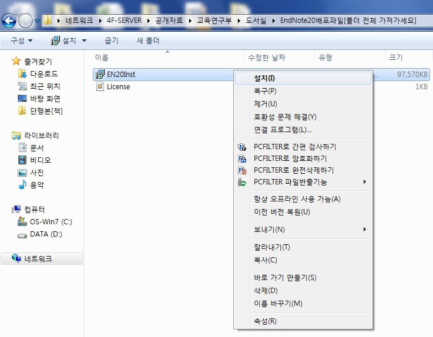The height and width of the screenshot is (337, 433).
Task: Expand the arrow after 도서실 breadcrumb
Action: [273, 21]
